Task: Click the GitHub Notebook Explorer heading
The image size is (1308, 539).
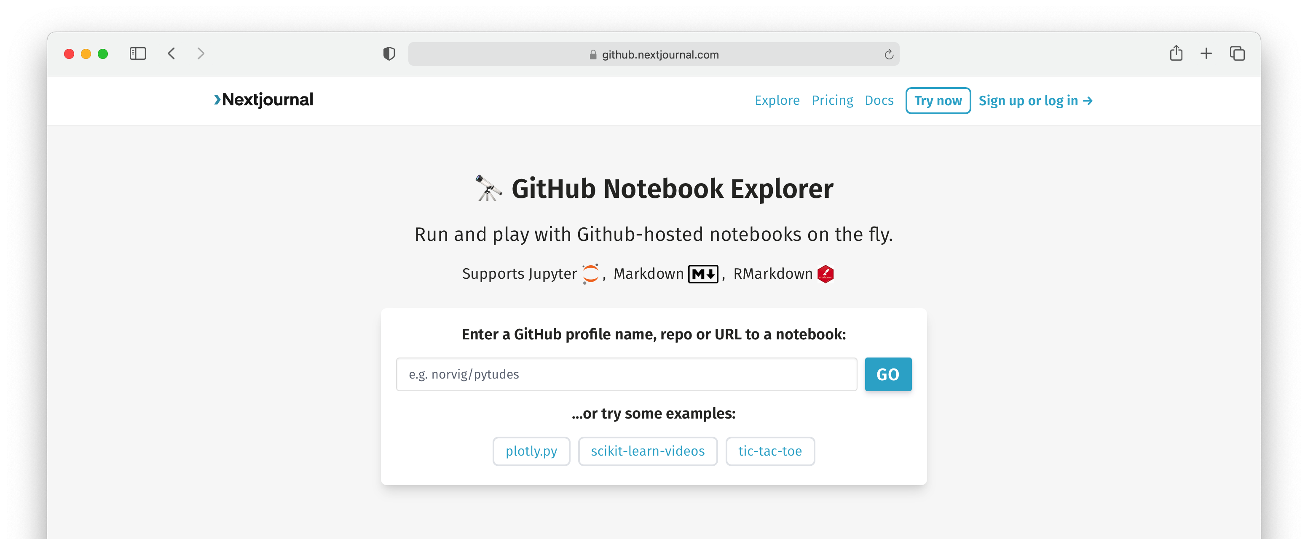Action: point(672,189)
